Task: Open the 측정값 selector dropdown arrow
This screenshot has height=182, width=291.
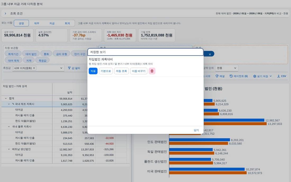Action: [x=61, y=68]
